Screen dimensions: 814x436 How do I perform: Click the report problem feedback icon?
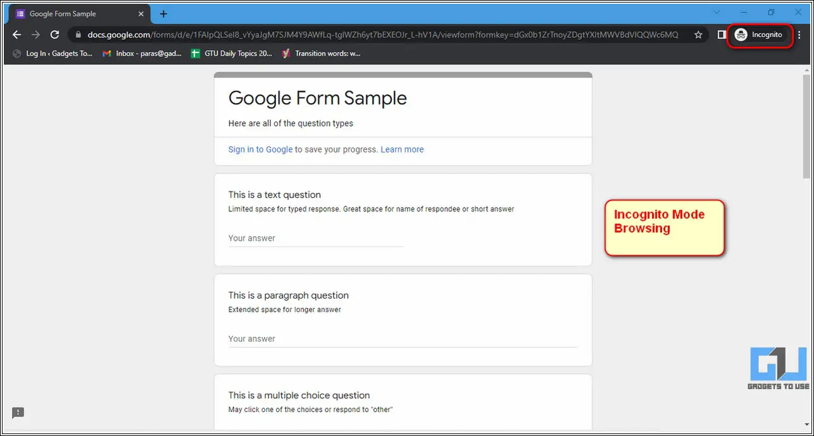coord(18,413)
